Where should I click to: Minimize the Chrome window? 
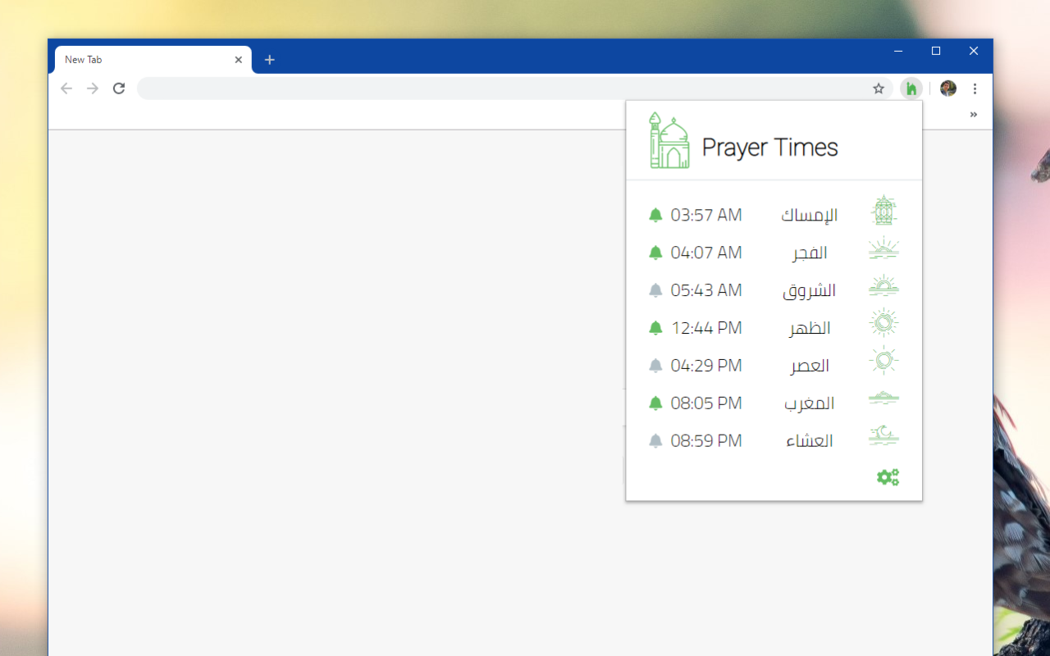coord(898,51)
